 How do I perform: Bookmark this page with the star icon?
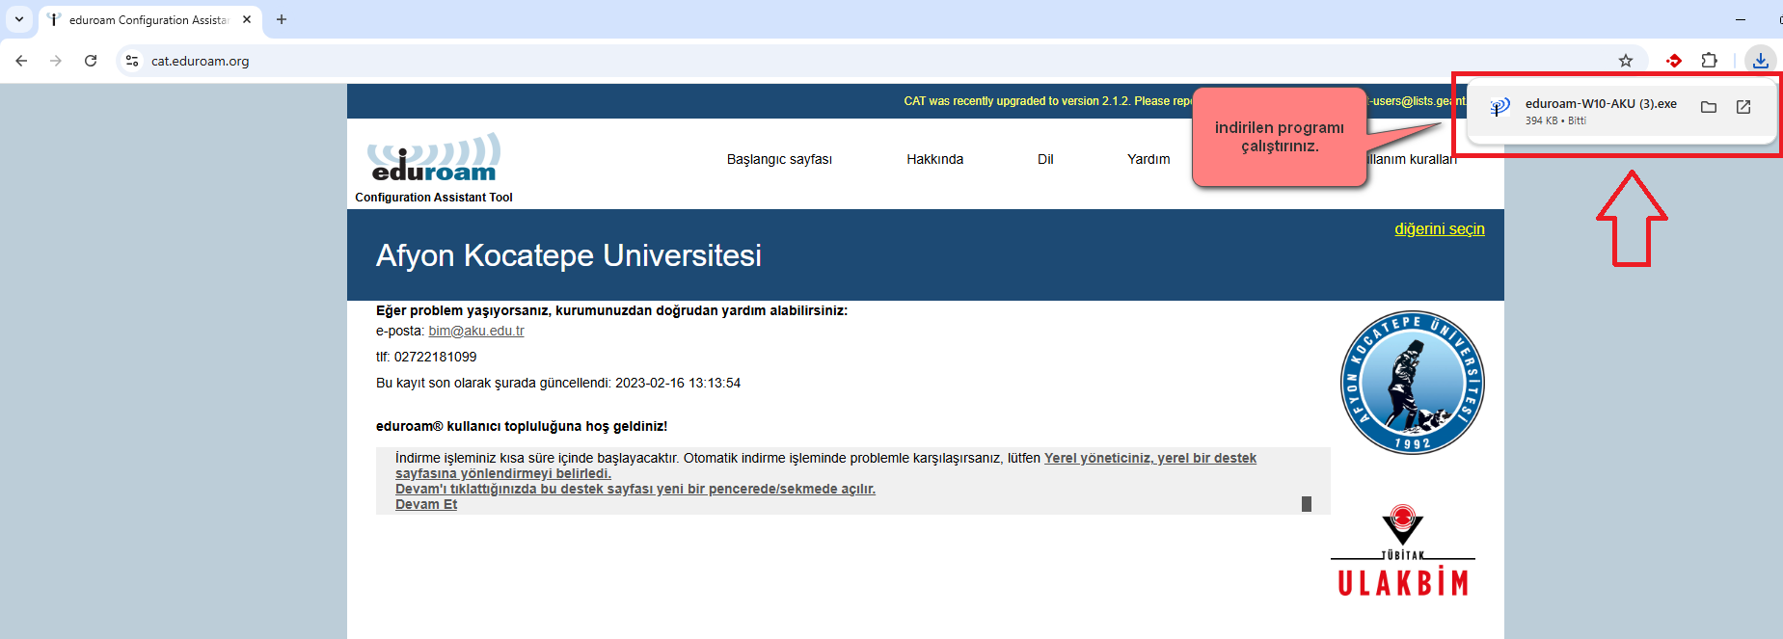pyautogui.click(x=1626, y=61)
